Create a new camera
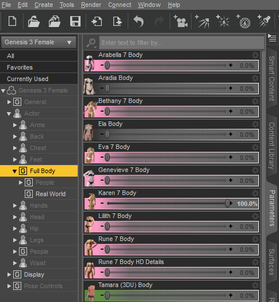 (181, 21)
